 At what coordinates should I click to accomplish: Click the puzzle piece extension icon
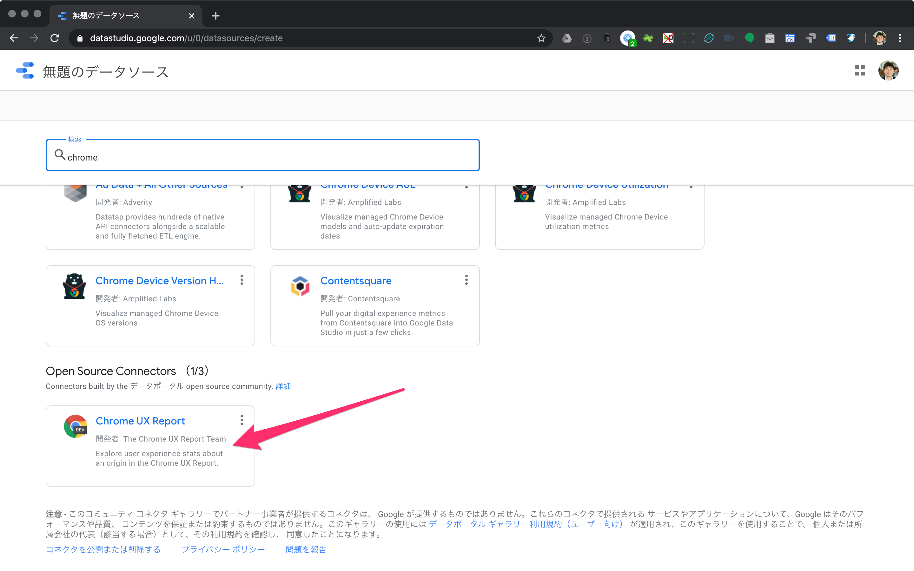pos(648,38)
